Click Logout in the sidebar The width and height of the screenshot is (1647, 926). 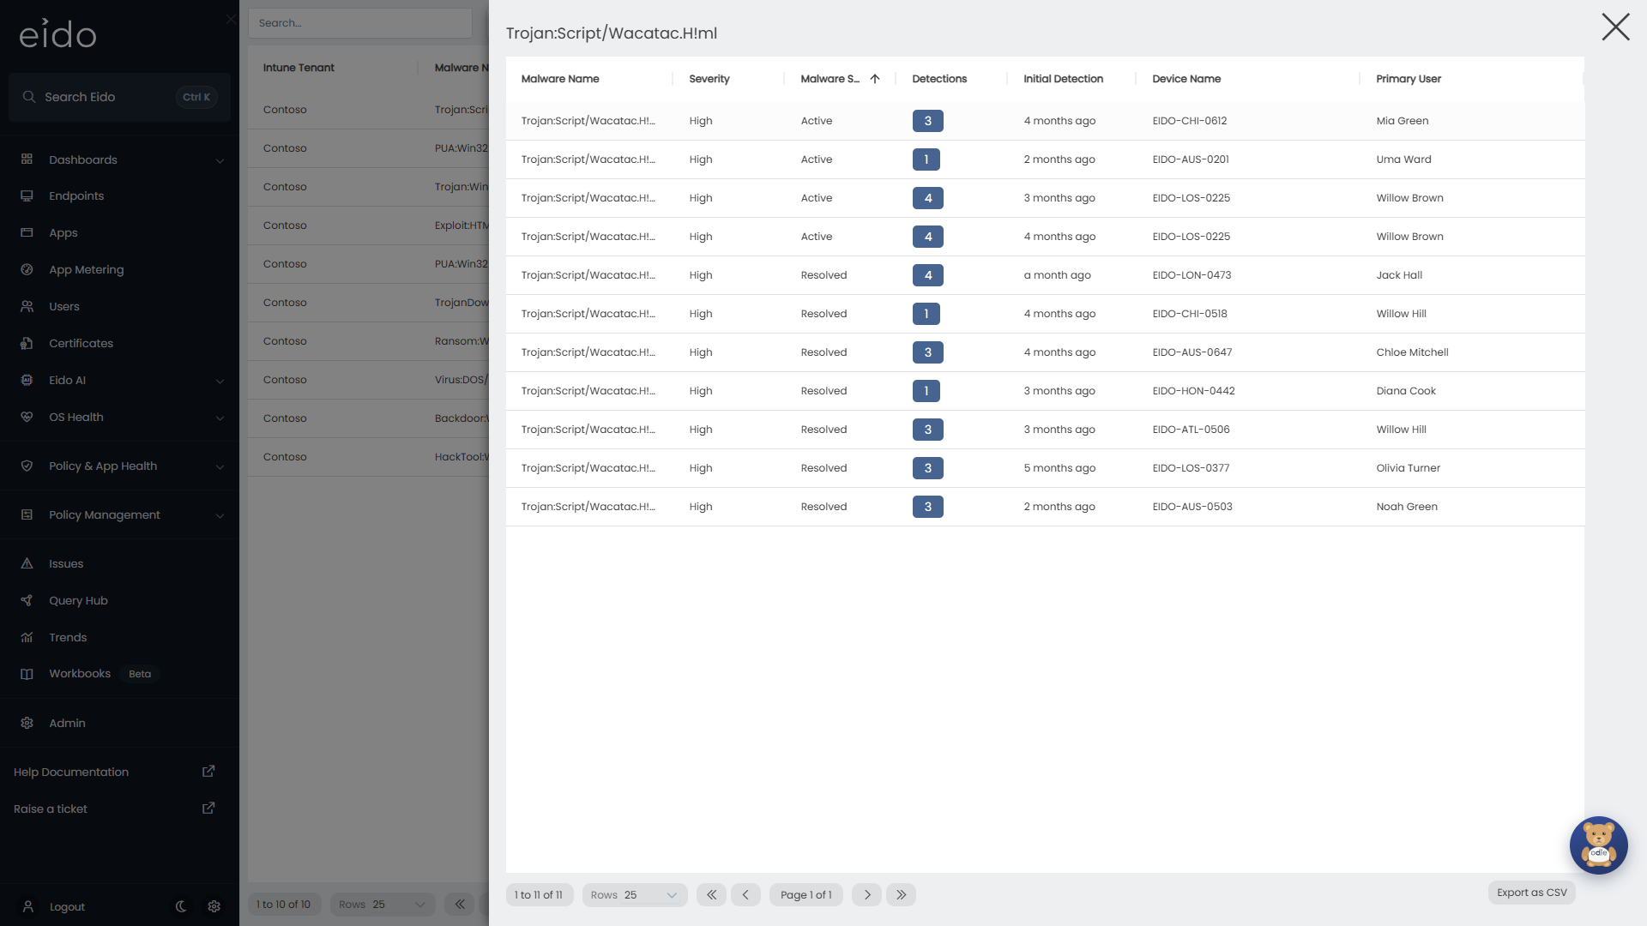click(67, 907)
